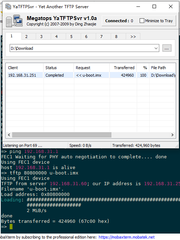The height and width of the screenshot is (240, 180).
Task: Click the Listening on Port 69 status
Action: click(22, 145)
